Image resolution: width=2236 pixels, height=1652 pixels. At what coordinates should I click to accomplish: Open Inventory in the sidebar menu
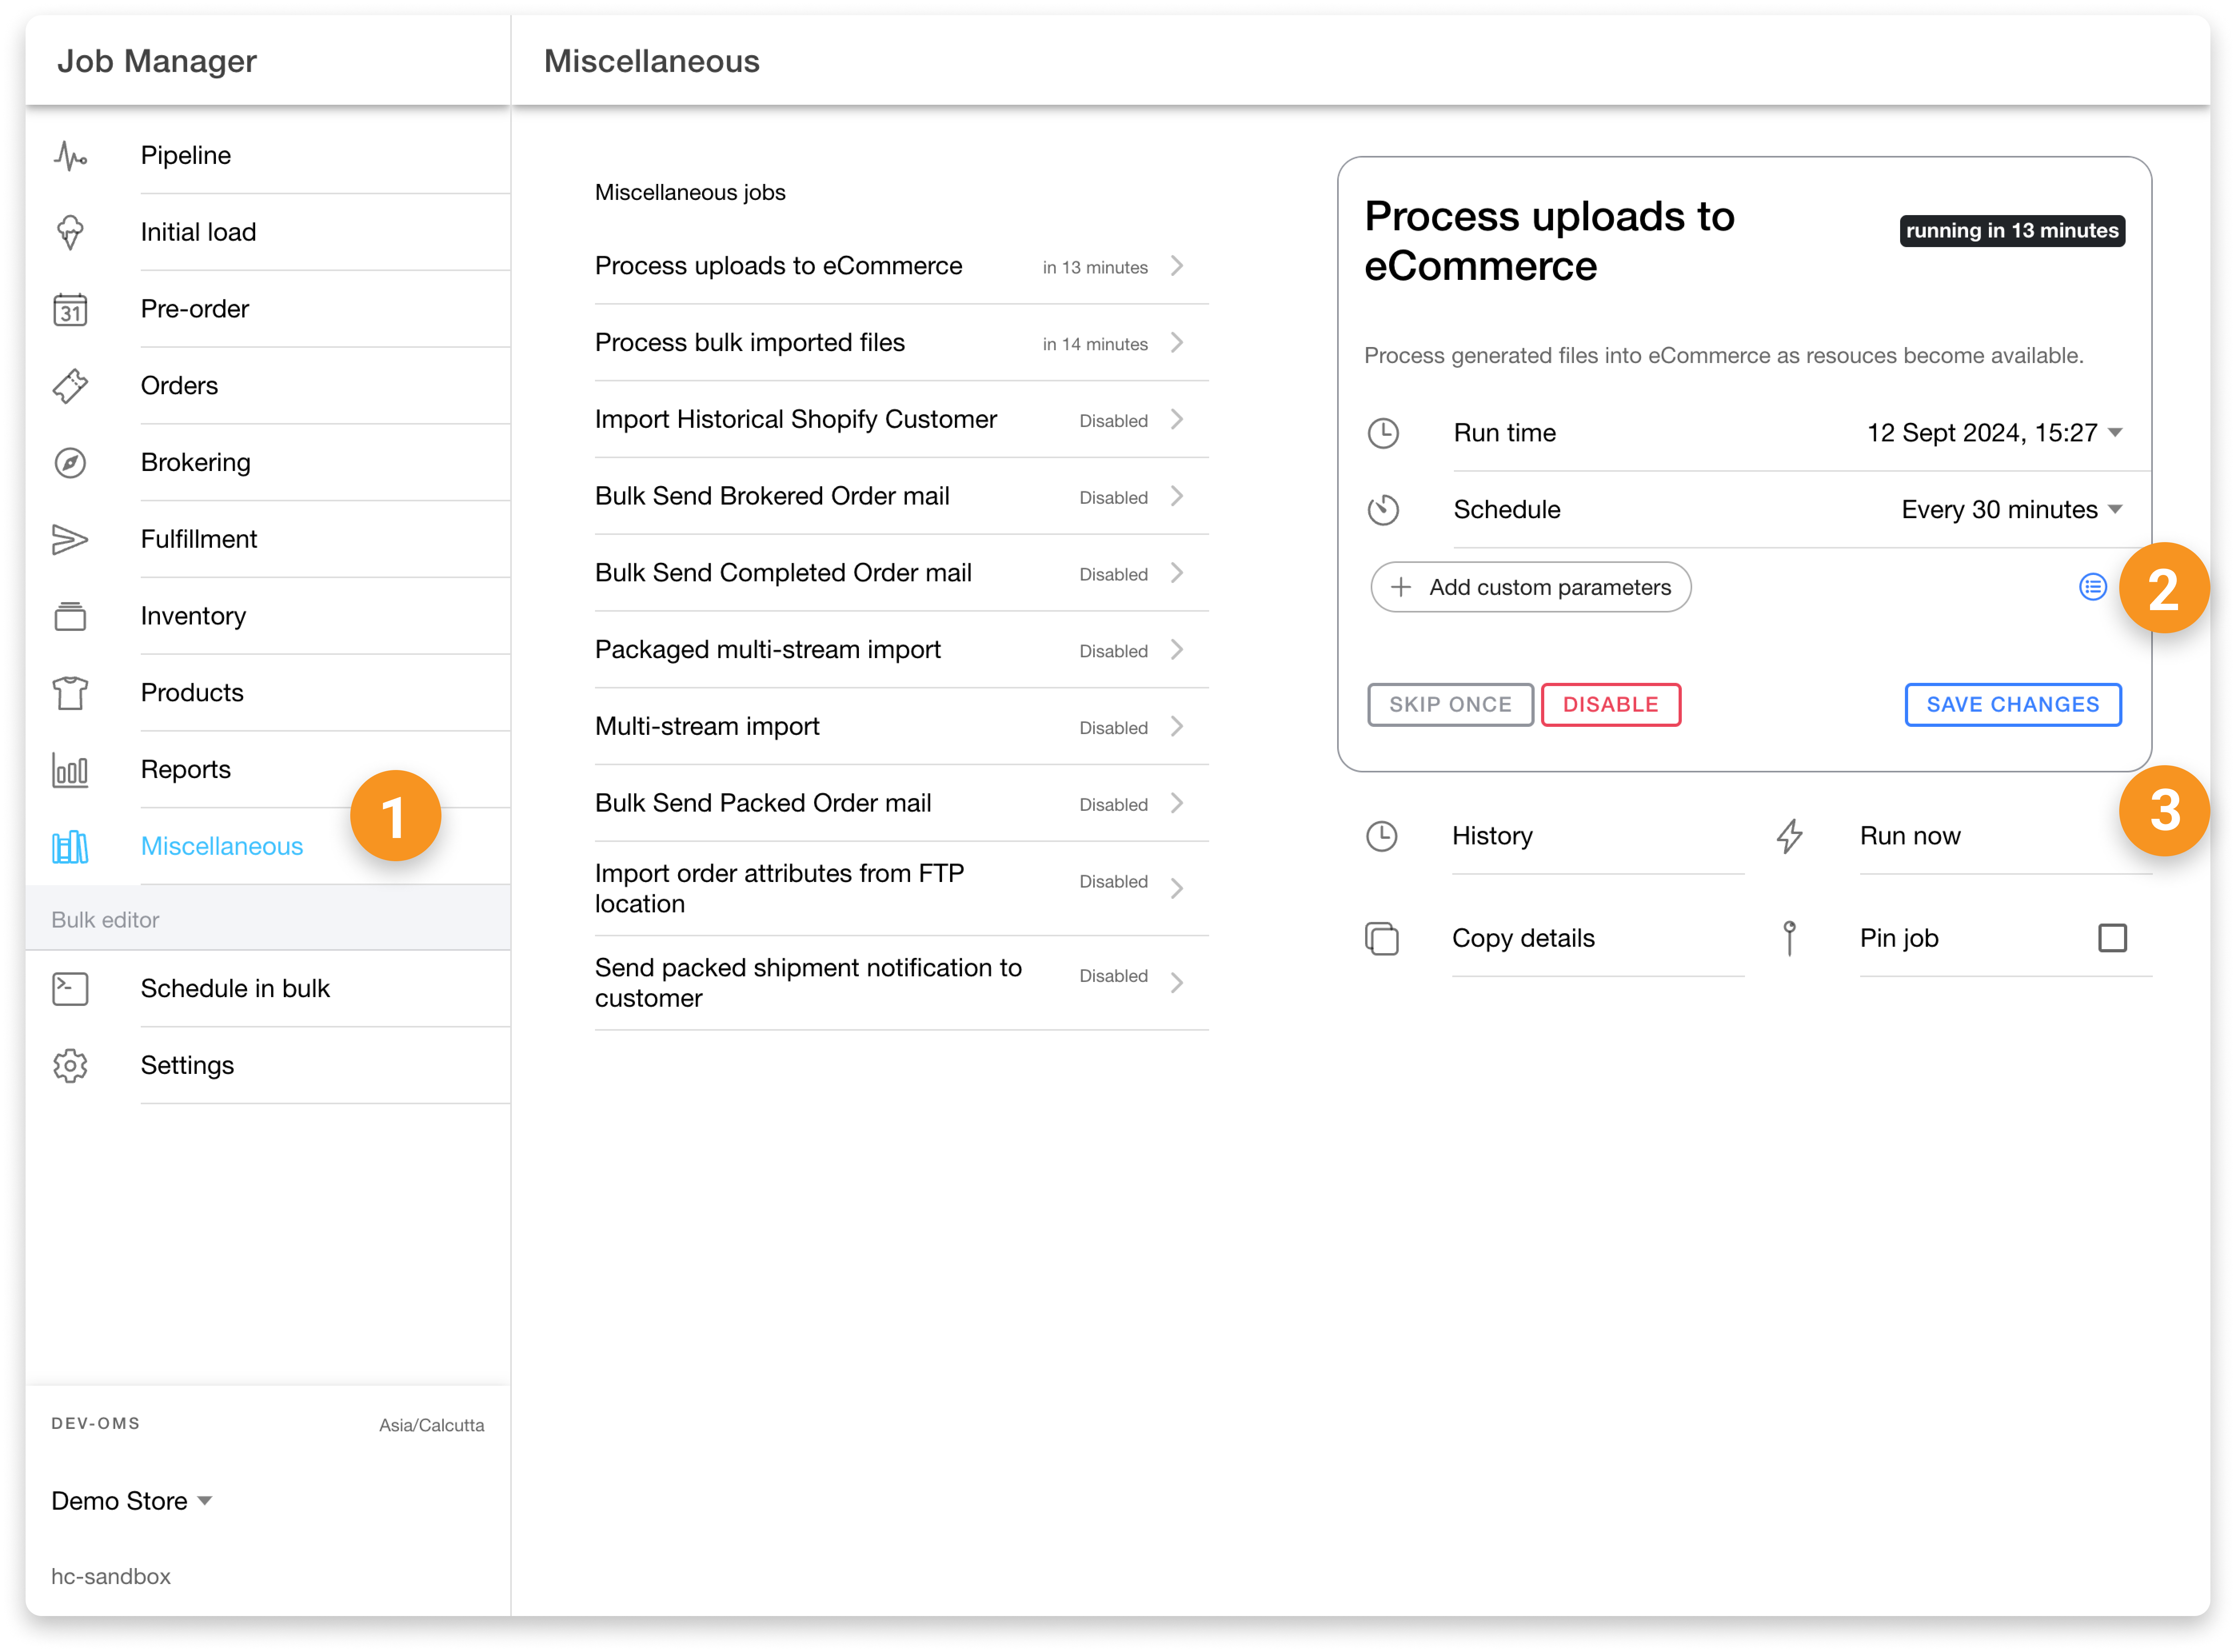click(193, 616)
